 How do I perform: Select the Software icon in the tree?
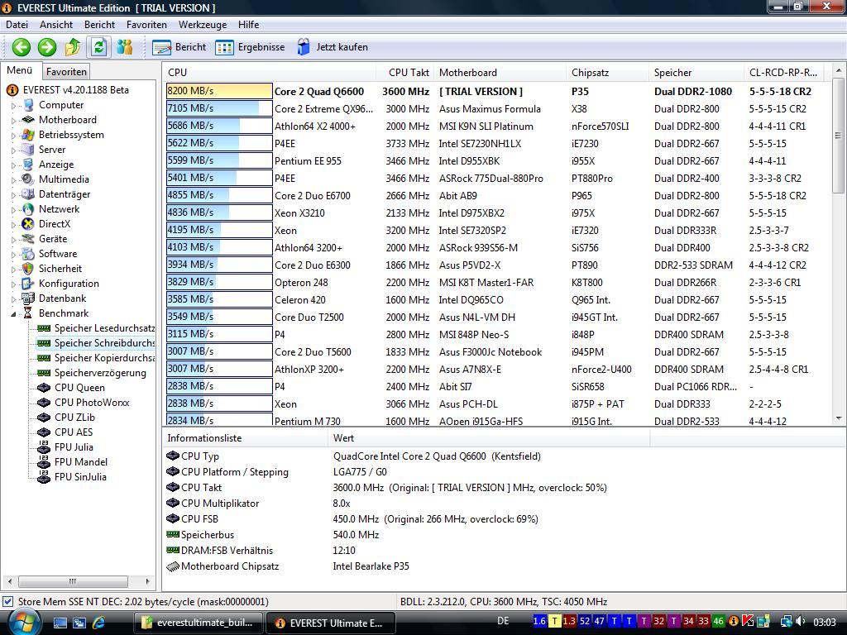point(28,254)
